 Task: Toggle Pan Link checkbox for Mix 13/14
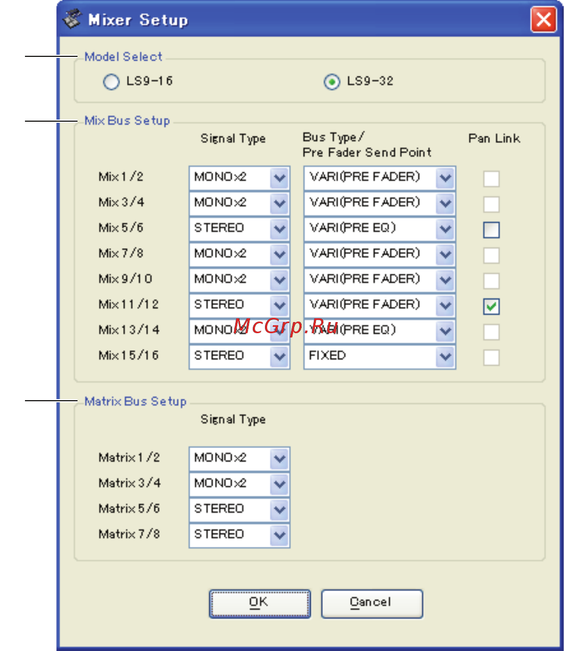point(491,332)
